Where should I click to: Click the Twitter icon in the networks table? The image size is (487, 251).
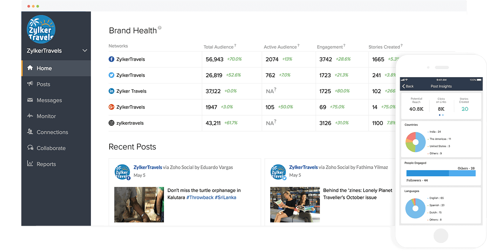coord(111,75)
